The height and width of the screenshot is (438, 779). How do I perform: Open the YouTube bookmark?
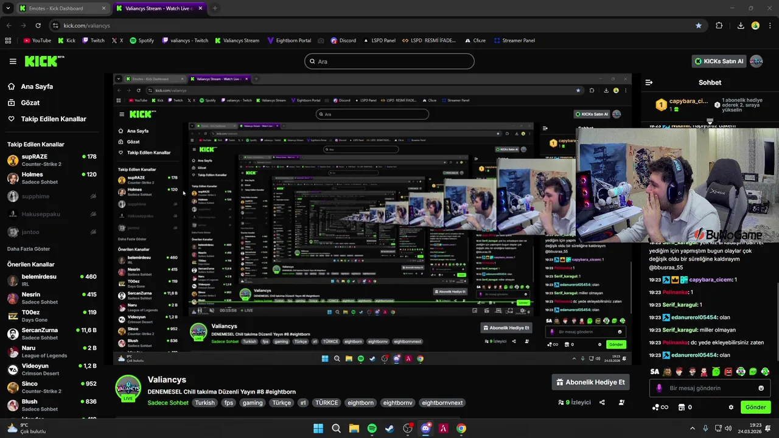(37, 41)
